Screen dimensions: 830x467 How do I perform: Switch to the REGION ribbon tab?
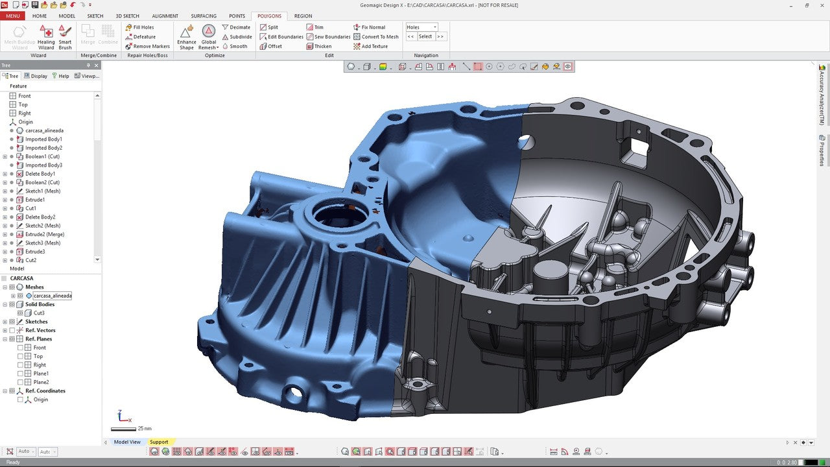point(302,16)
